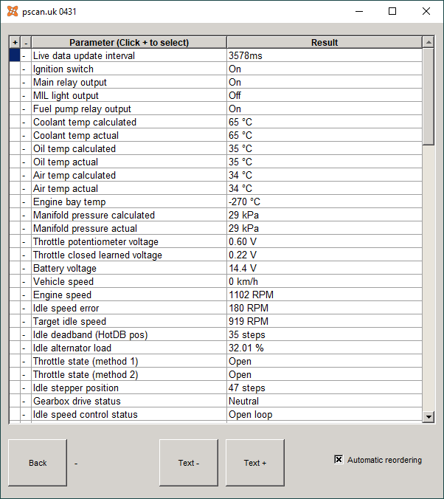Screen dimensions: 444x499
Task: Close the pscan.uk window
Action: (x=426, y=11)
